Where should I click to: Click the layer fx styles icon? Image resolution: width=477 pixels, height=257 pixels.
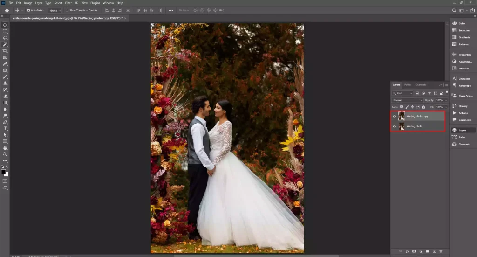click(407, 251)
